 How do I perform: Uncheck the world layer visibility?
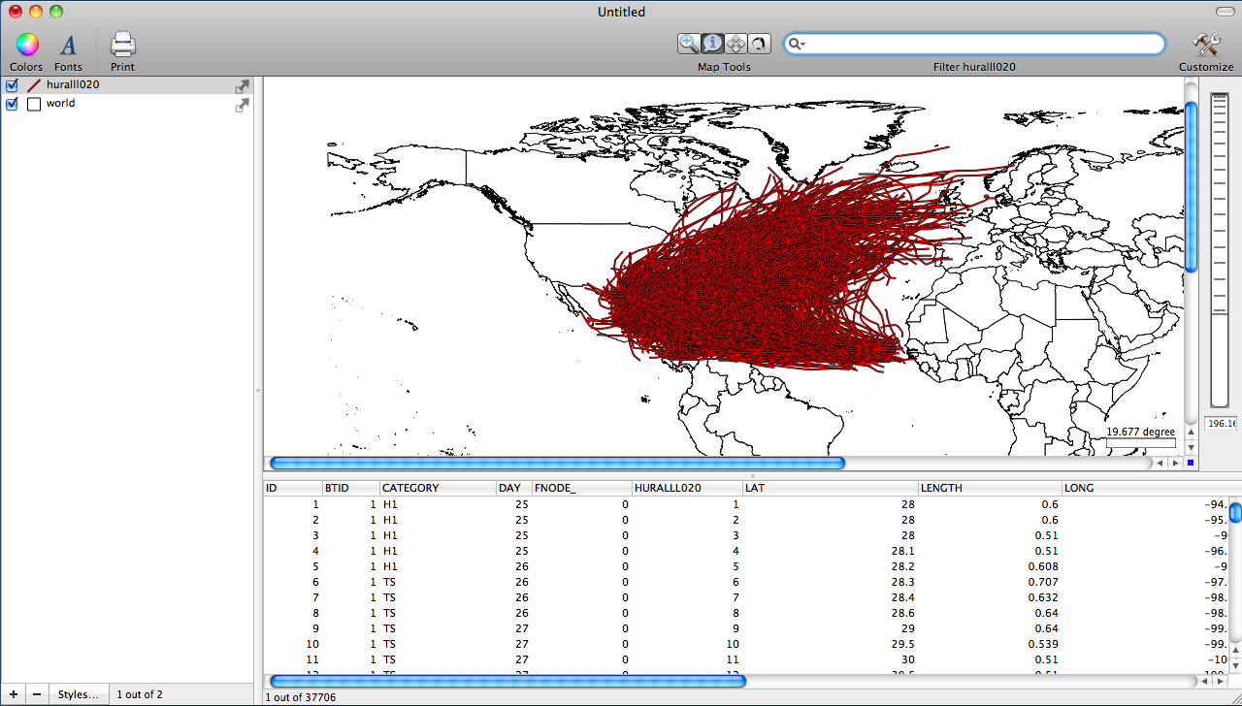click(x=11, y=104)
